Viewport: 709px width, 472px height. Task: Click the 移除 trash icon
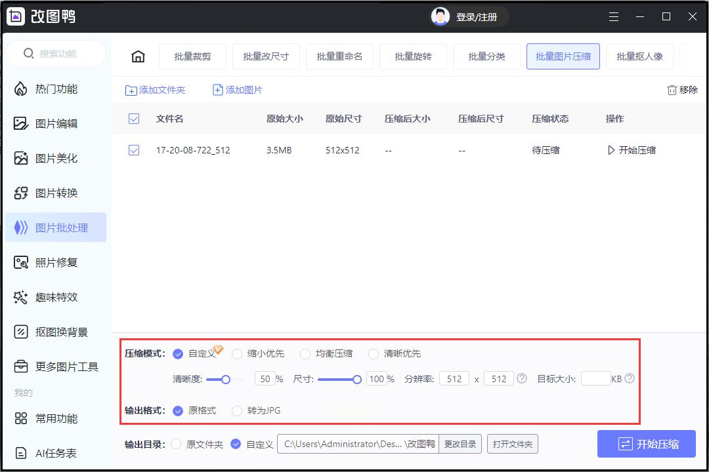[x=672, y=90]
